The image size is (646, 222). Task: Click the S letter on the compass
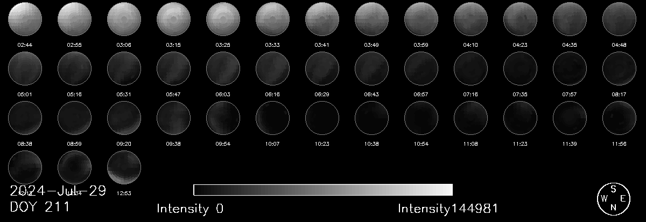pyautogui.click(x=613, y=189)
